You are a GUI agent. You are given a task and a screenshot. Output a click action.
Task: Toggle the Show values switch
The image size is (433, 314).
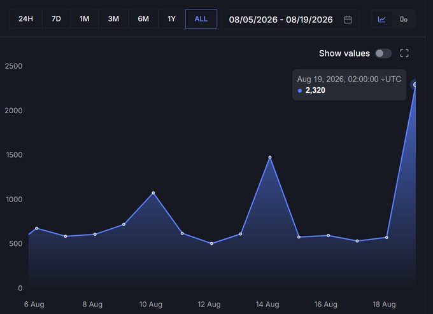pos(383,53)
